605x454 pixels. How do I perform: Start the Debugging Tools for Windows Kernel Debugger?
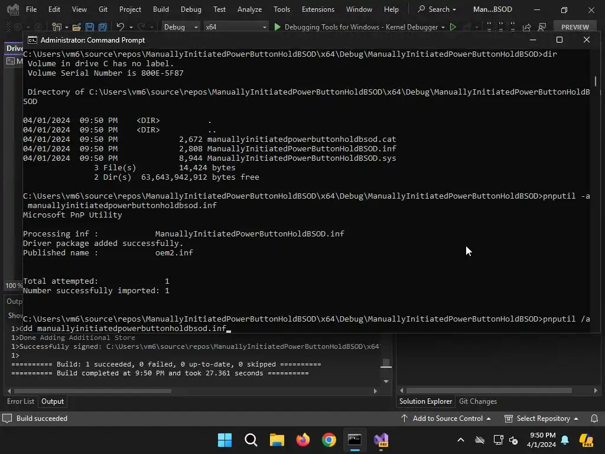click(356, 27)
